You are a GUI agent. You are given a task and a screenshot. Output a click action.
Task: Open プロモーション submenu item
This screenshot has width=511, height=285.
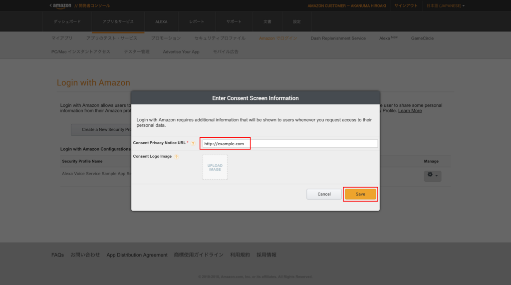[166, 38]
